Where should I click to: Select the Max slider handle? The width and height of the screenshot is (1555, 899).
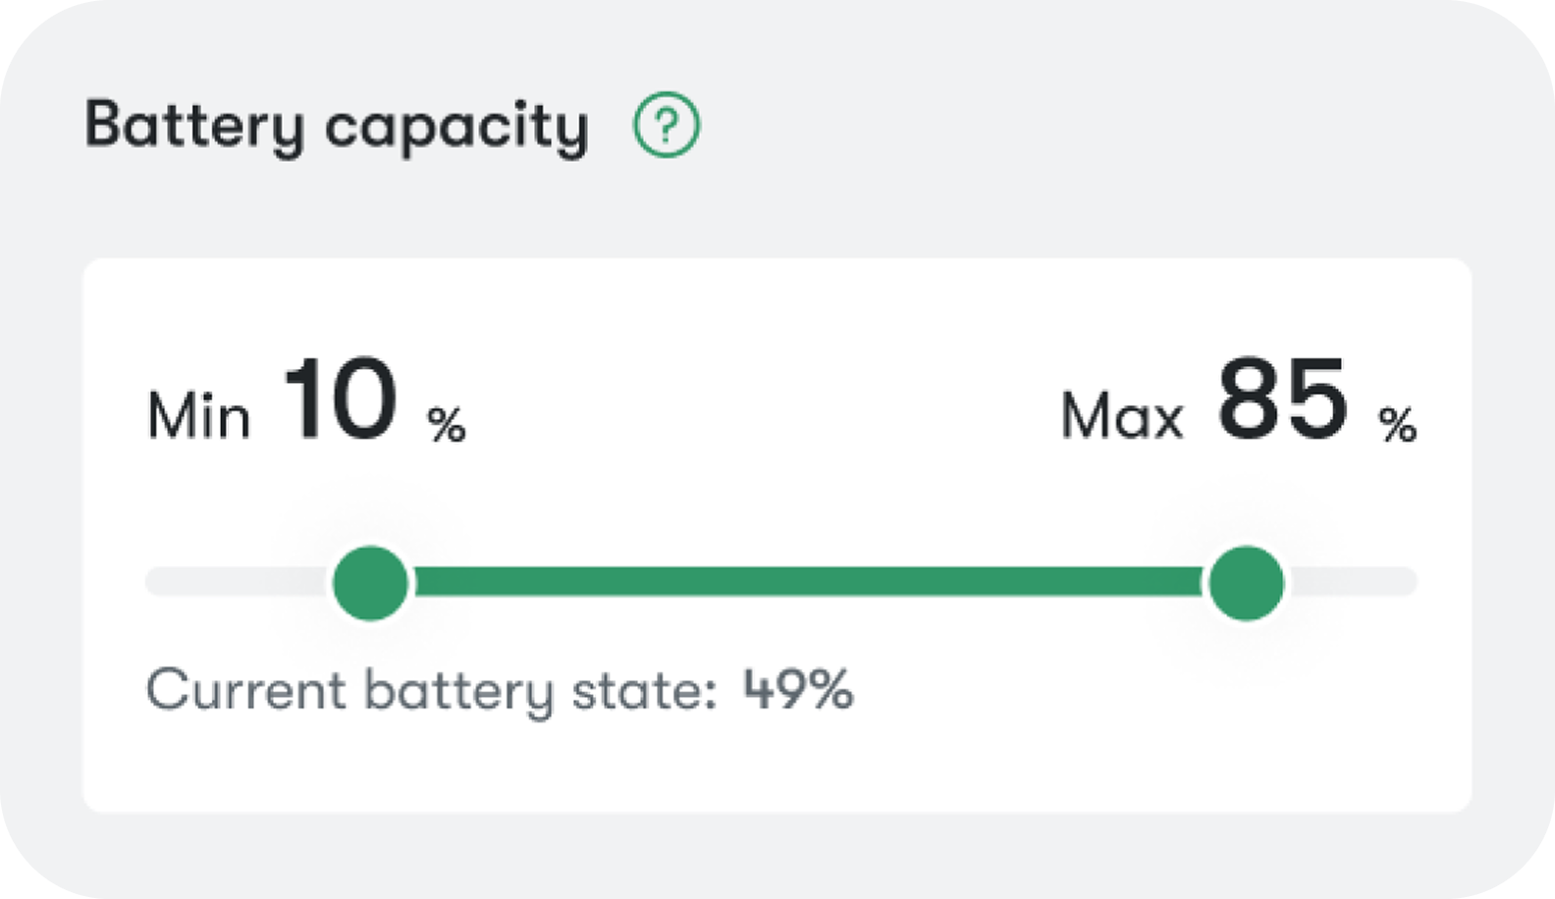coord(1246,583)
